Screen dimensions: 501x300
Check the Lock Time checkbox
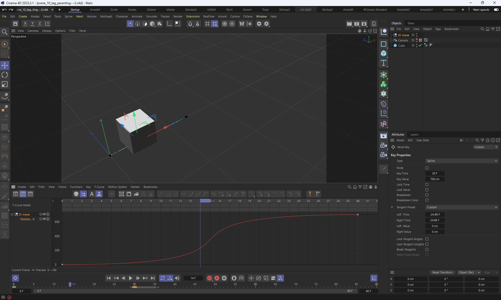pos(427,185)
